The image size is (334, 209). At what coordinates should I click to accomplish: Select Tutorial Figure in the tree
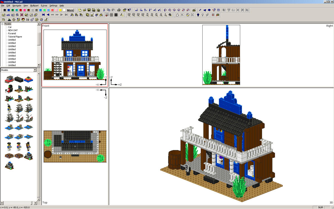15,37
